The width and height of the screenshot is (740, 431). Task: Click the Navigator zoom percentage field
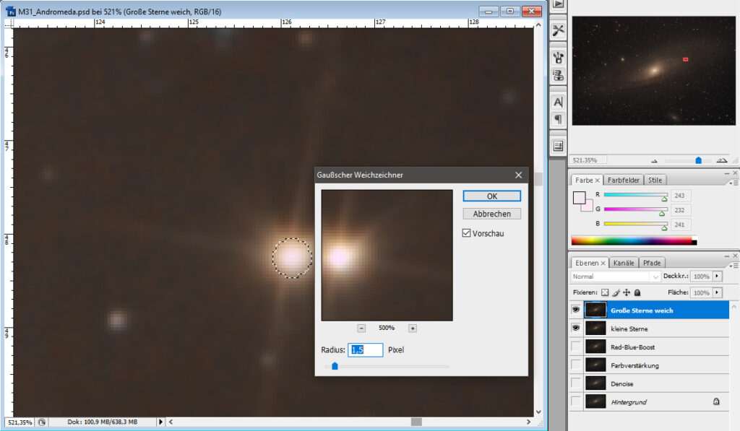[588, 160]
